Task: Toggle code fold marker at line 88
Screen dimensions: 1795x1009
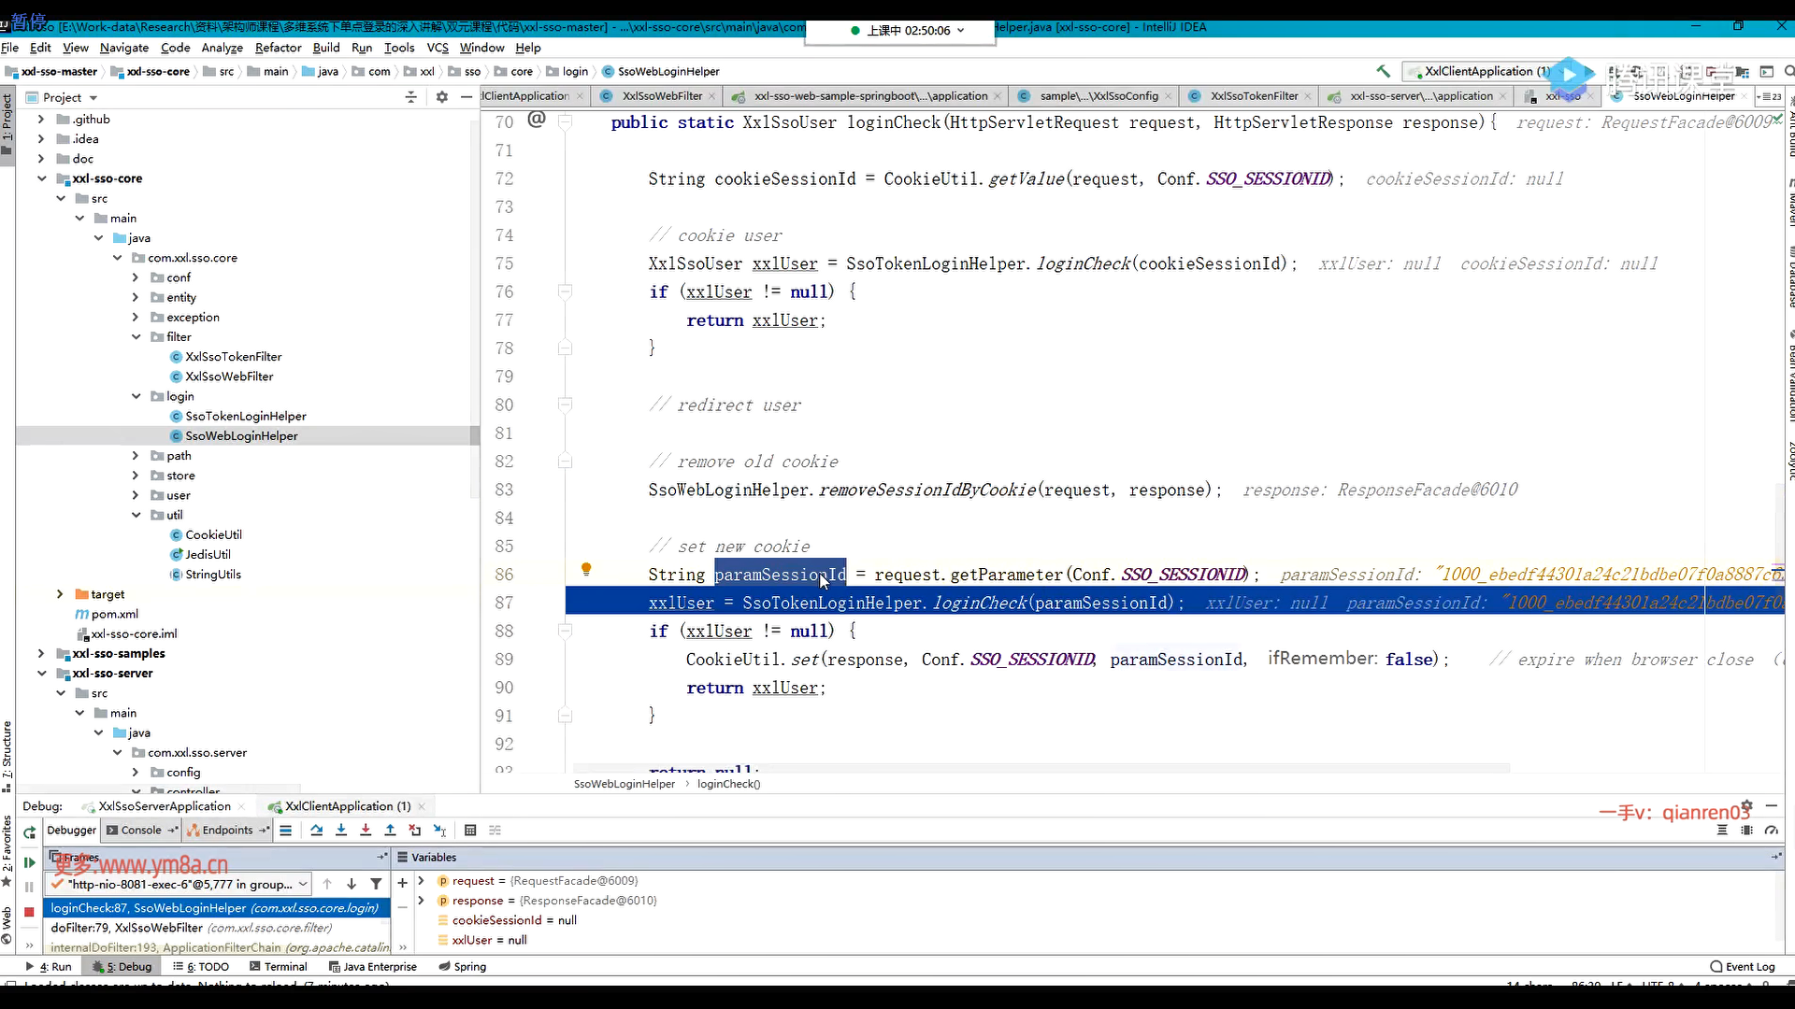Action: click(565, 631)
